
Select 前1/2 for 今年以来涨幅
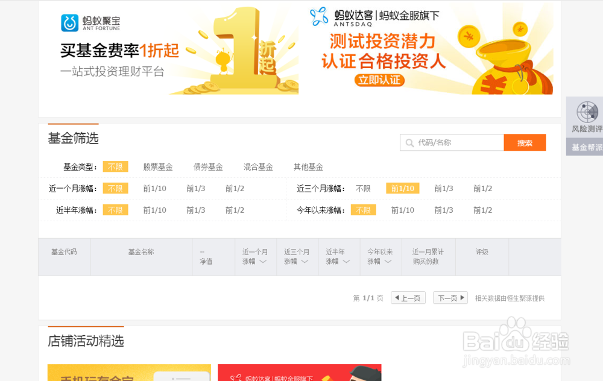482,210
